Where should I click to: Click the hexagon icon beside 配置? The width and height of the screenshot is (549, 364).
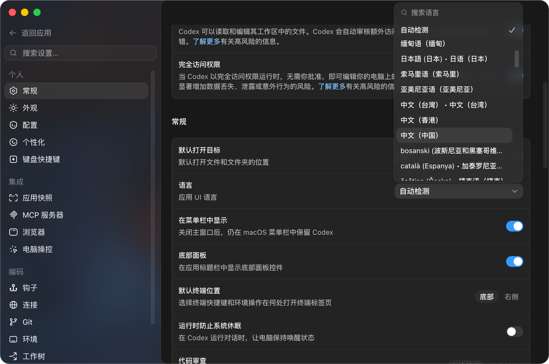pos(13,125)
